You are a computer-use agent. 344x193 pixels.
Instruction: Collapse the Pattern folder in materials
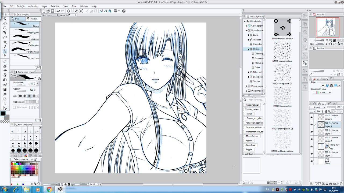coord(249,49)
